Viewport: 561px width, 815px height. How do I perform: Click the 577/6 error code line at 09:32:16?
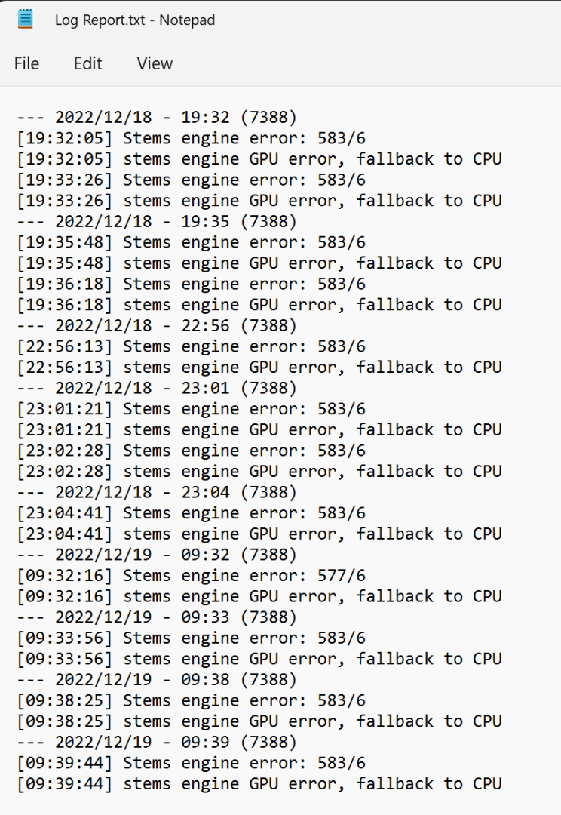pyautogui.click(x=192, y=575)
